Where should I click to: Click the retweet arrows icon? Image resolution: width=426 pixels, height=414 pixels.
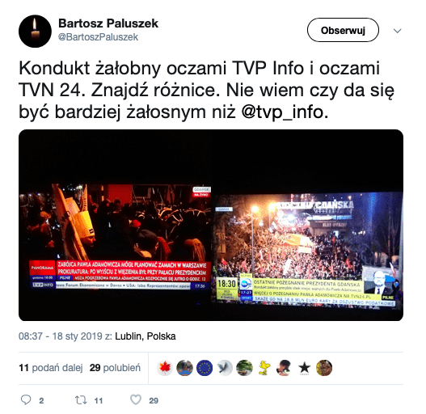point(81,400)
